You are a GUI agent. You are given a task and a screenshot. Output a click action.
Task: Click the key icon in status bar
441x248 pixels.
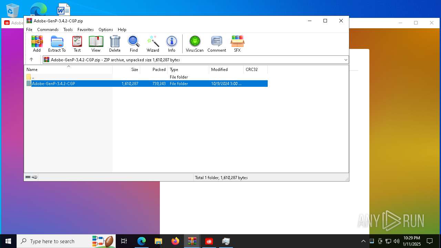pos(34,177)
